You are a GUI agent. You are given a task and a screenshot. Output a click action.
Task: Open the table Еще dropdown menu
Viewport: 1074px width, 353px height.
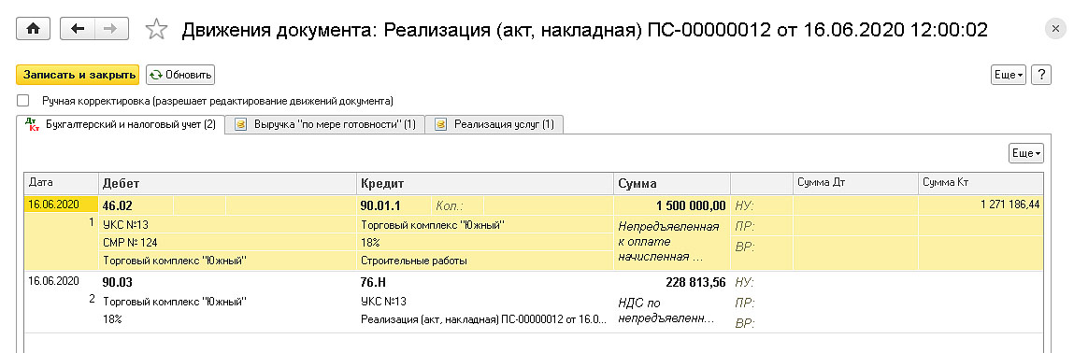click(1026, 153)
